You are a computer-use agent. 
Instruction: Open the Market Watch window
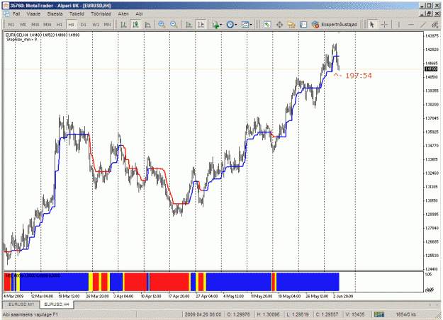[x=267, y=25]
